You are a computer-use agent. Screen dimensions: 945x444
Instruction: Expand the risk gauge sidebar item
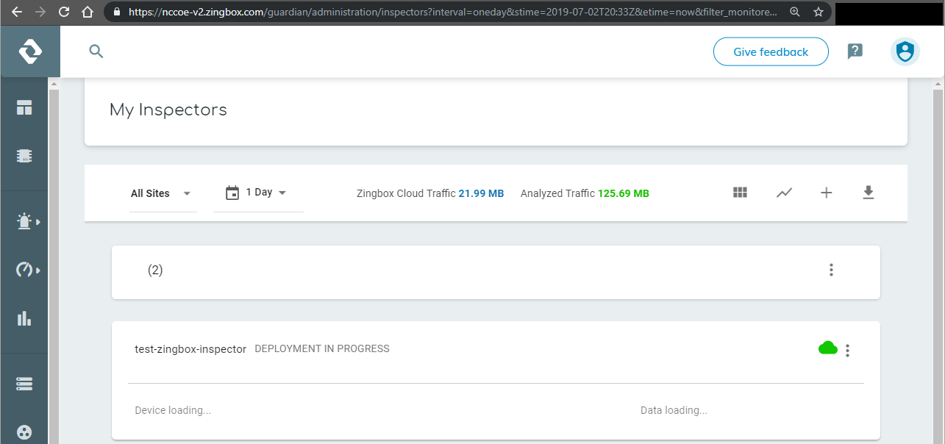pos(26,270)
